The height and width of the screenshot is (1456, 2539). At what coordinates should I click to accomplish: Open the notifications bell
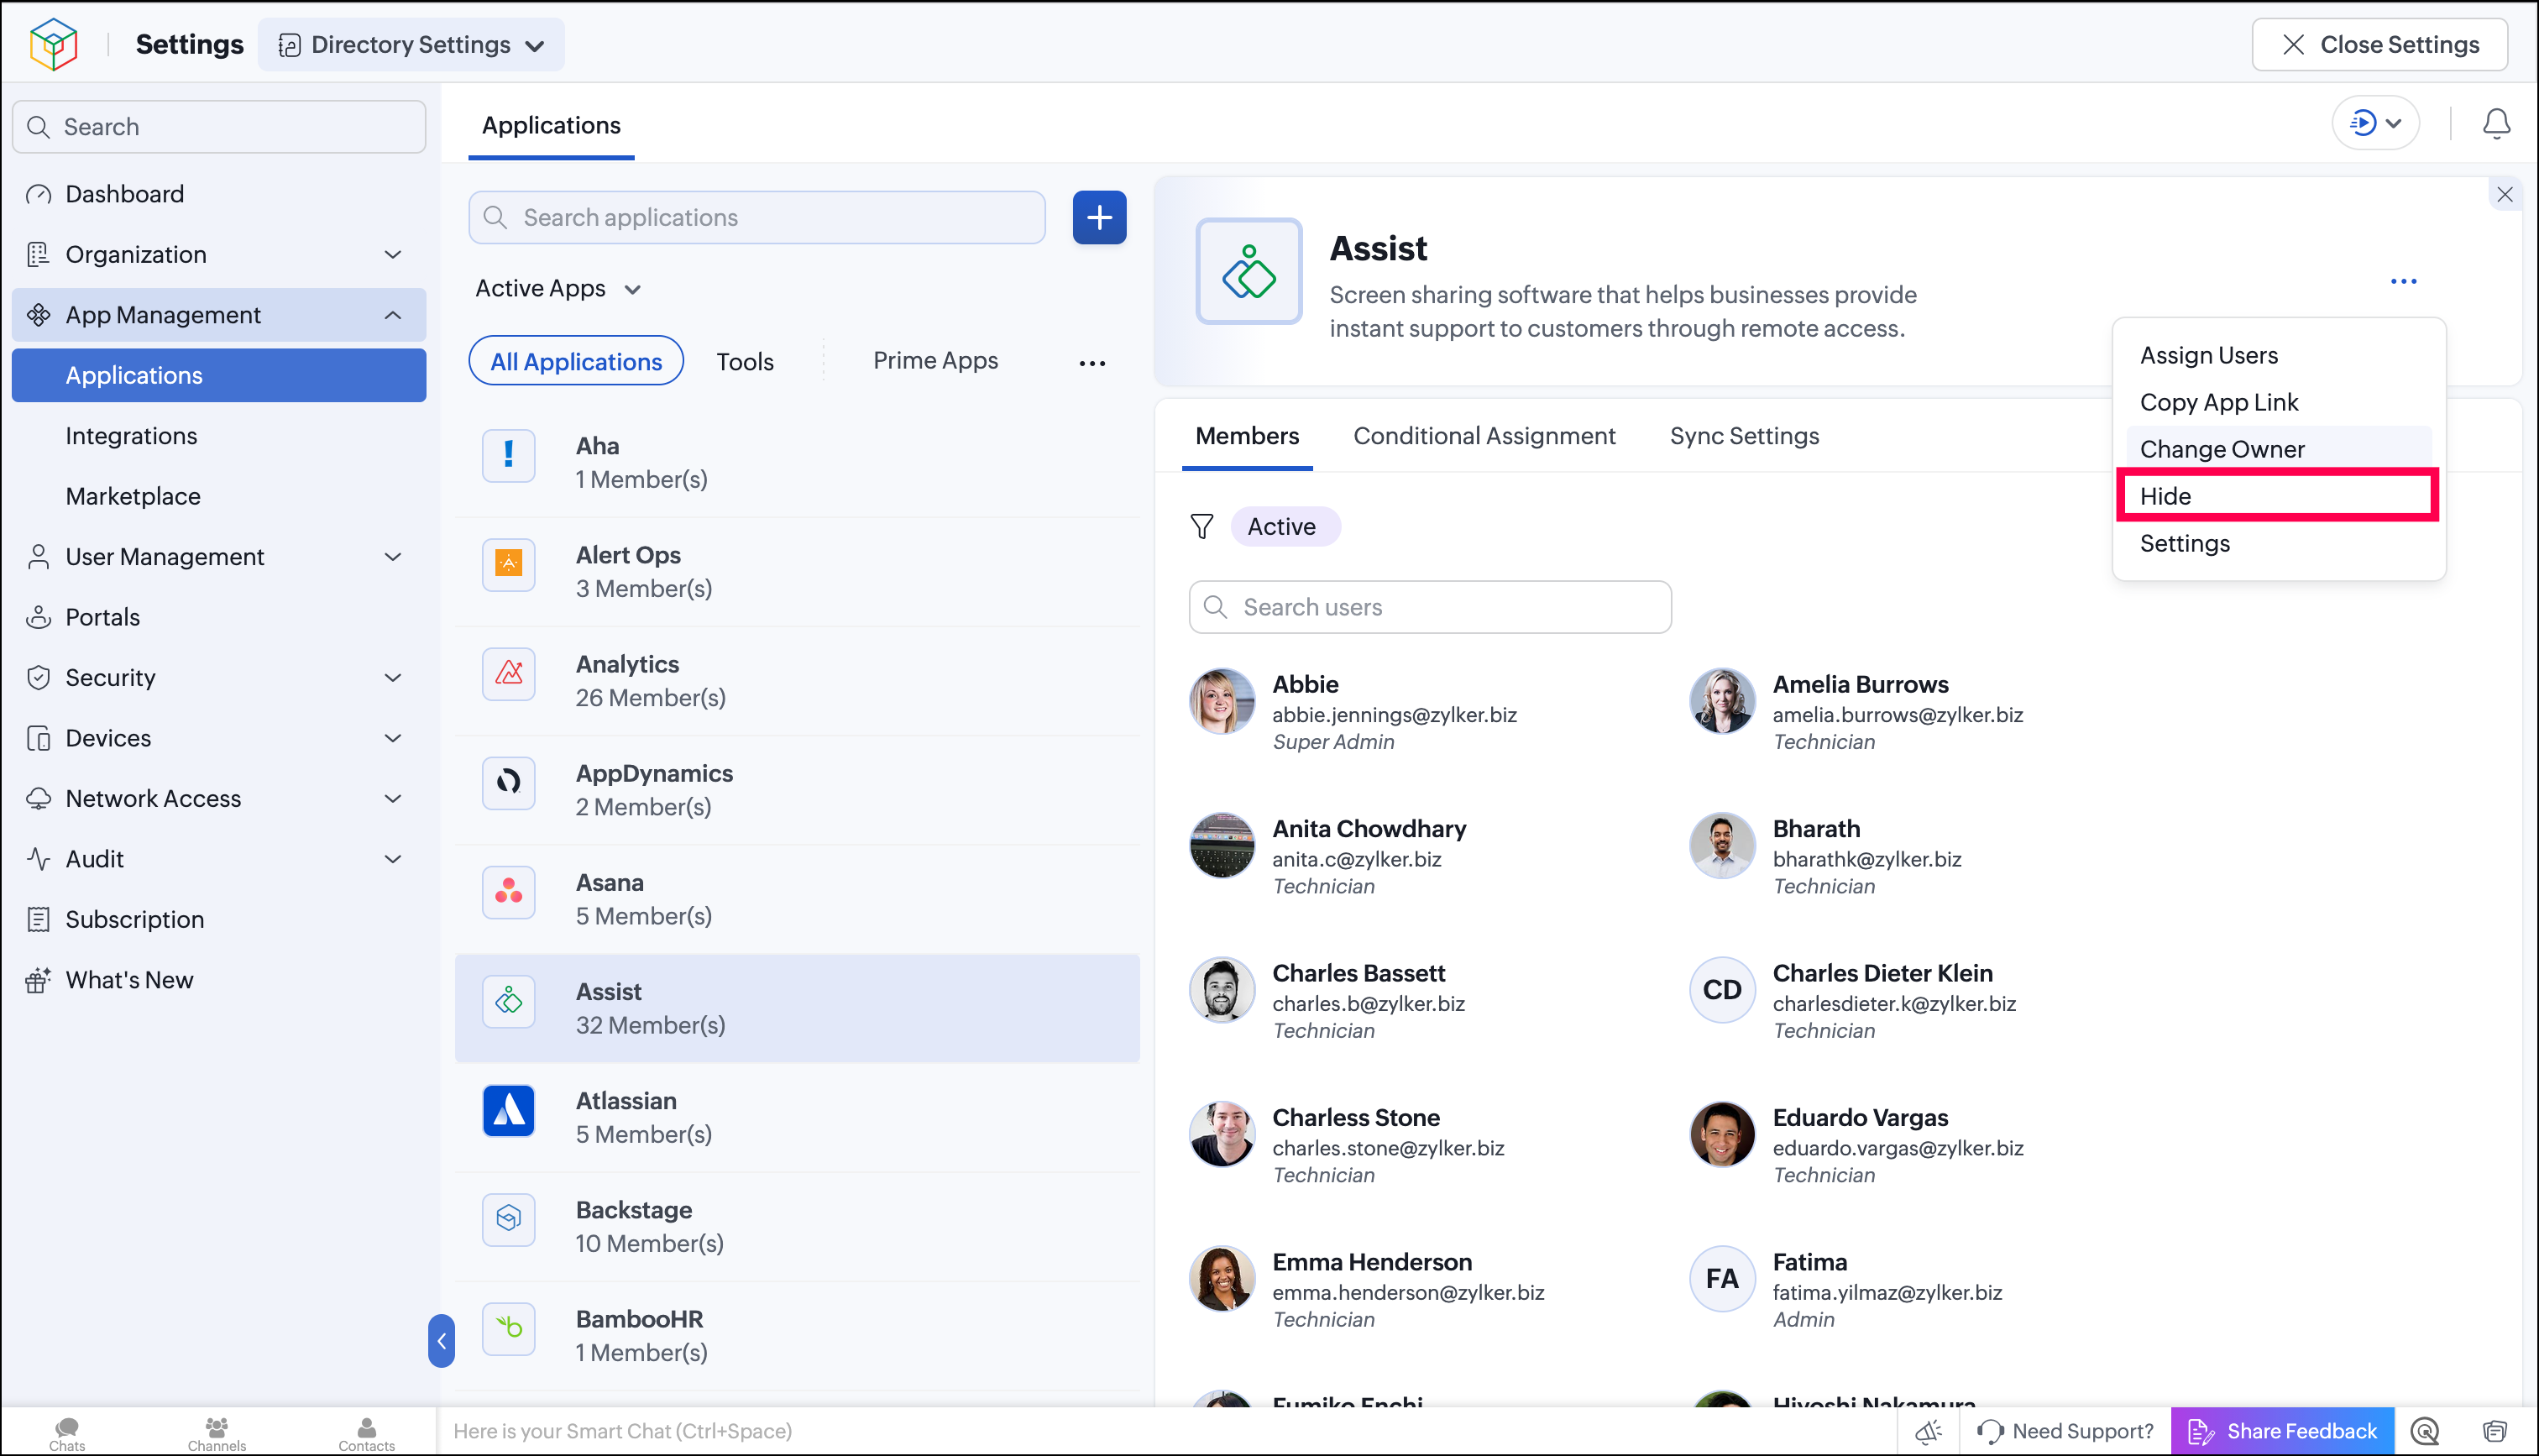pos(2496,123)
